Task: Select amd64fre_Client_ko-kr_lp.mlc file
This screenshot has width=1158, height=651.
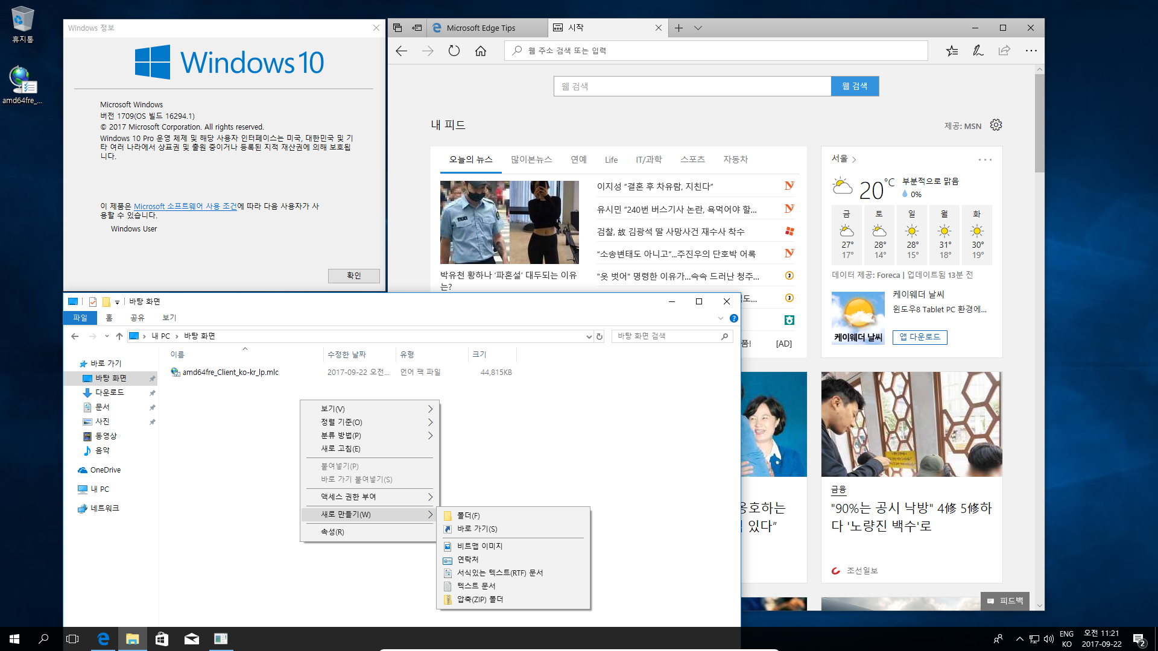Action: (230, 373)
